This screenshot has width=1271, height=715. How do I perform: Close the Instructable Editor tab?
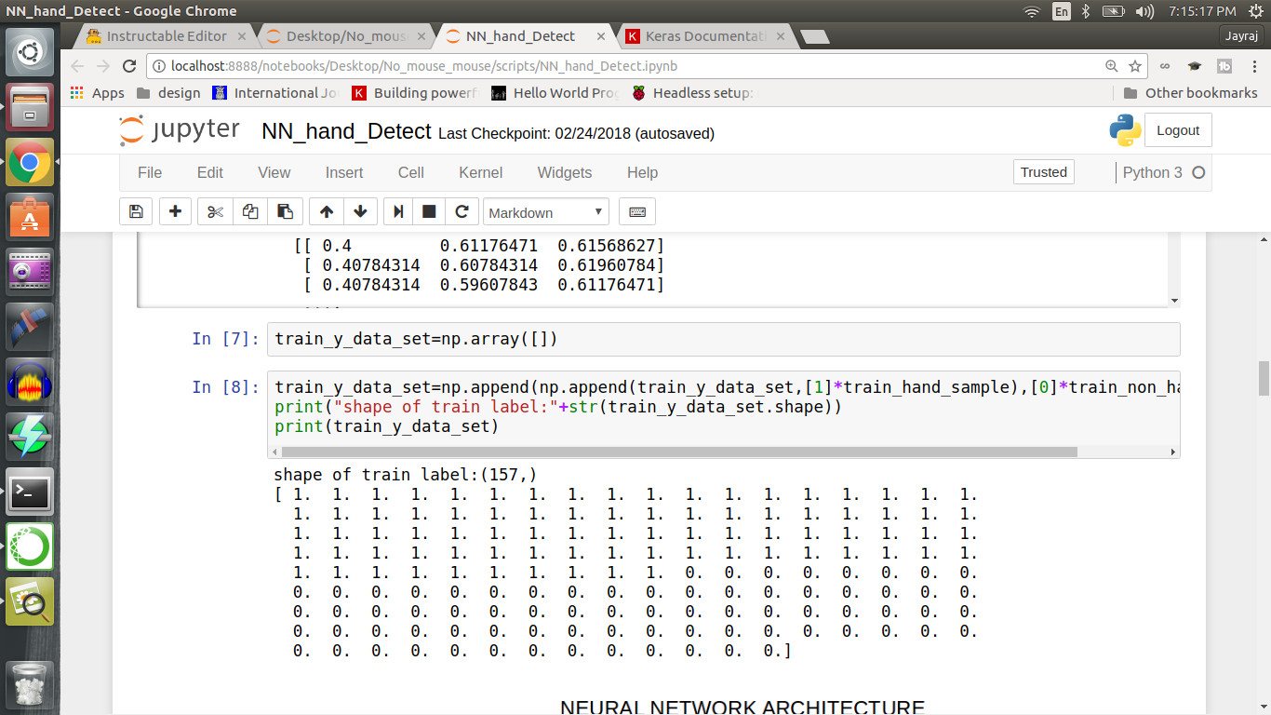click(x=242, y=36)
